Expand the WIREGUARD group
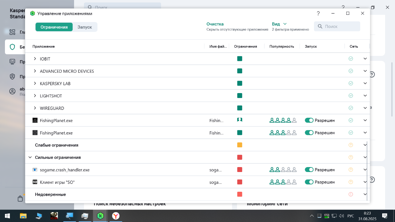The width and height of the screenshot is (395, 222). tap(35, 108)
